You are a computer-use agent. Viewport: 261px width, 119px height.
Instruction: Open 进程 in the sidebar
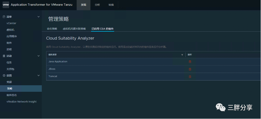pyautogui.click(x=9, y=49)
